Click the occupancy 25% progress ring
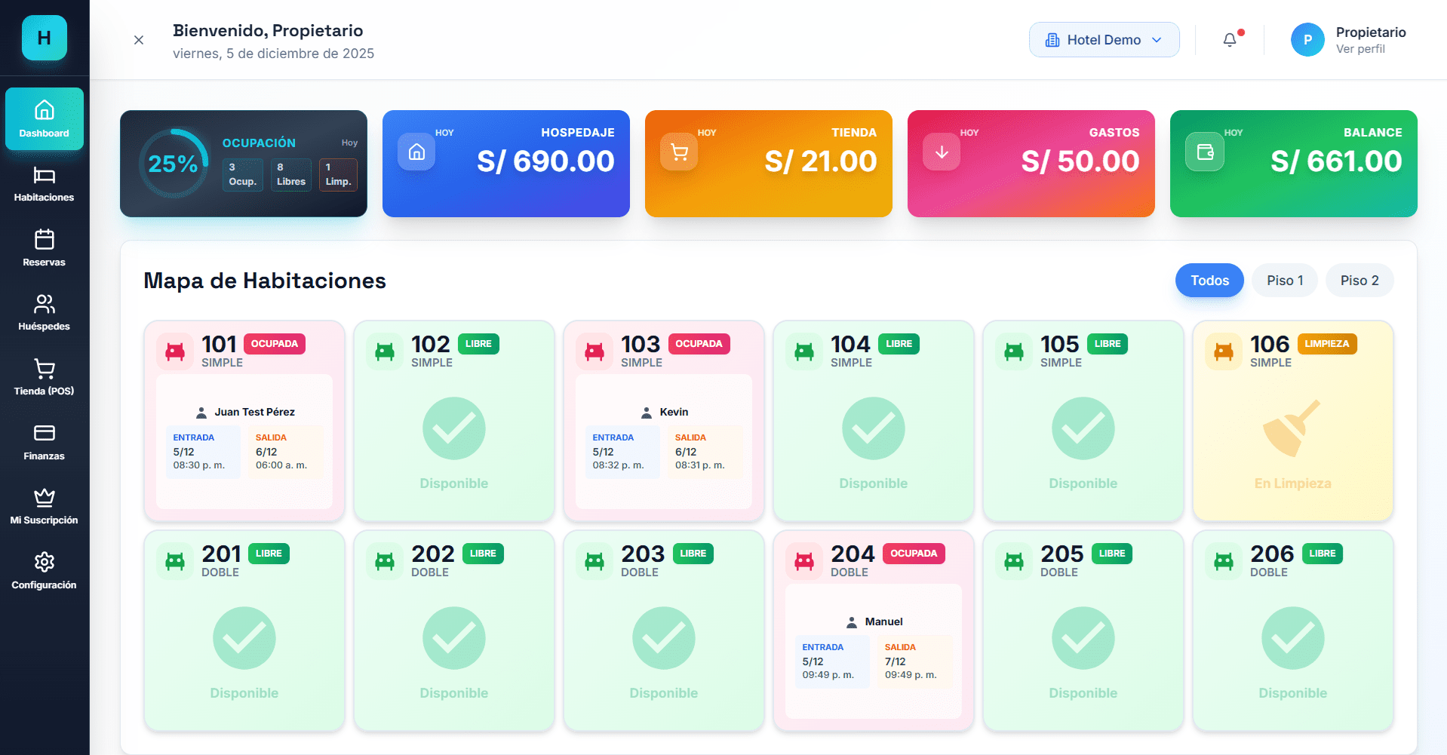 click(x=173, y=164)
